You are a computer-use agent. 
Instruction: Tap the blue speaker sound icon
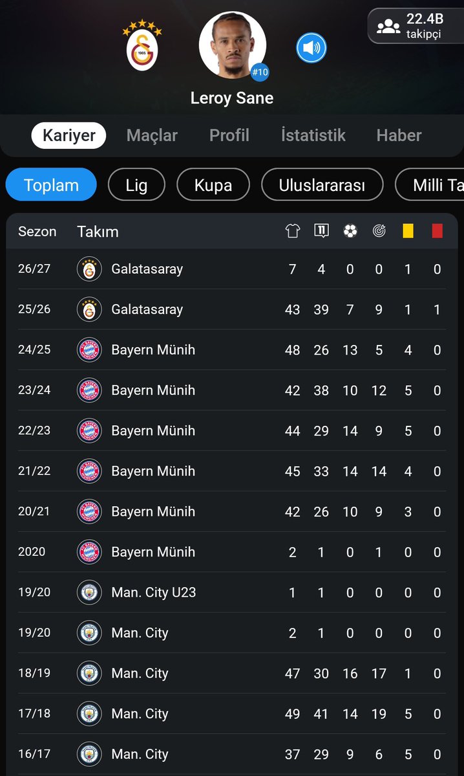click(311, 48)
